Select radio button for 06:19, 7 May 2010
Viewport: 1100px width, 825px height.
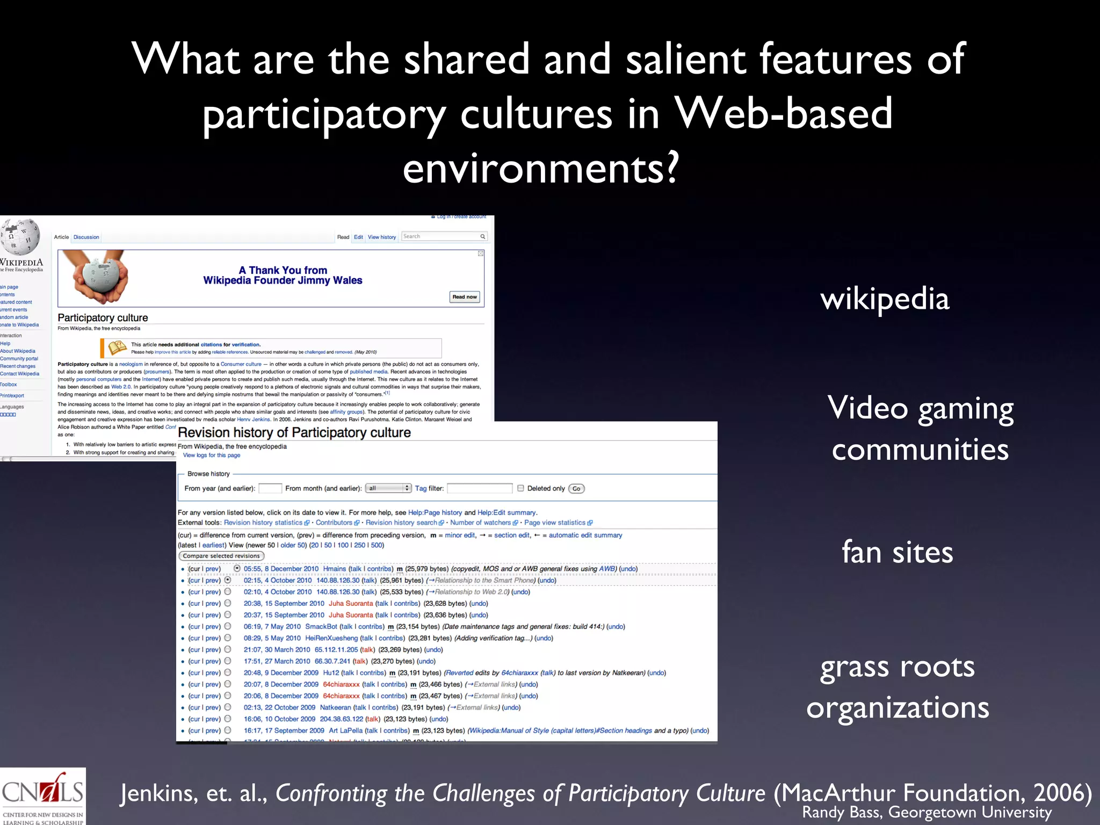click(x=228, y=626)
